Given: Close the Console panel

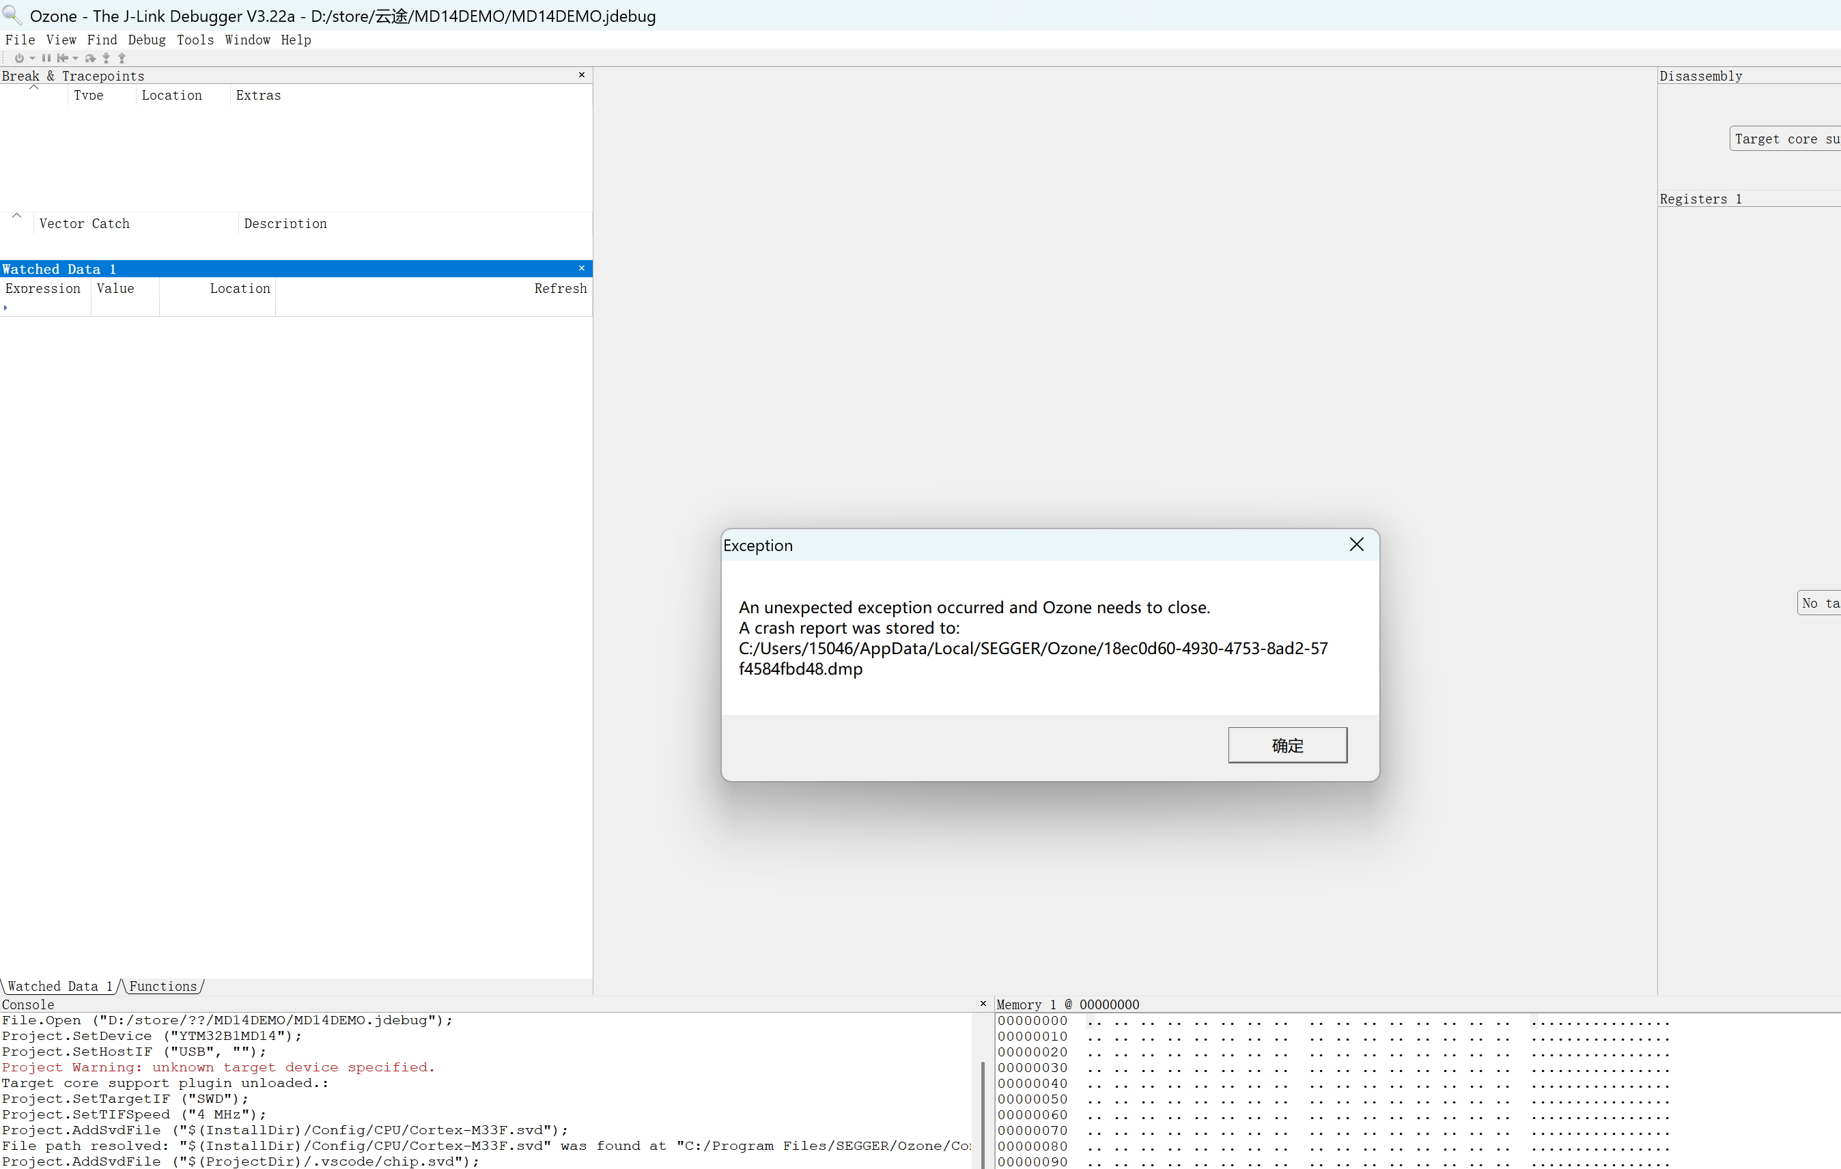Looking at the screenshot, I should point(983,1003).
